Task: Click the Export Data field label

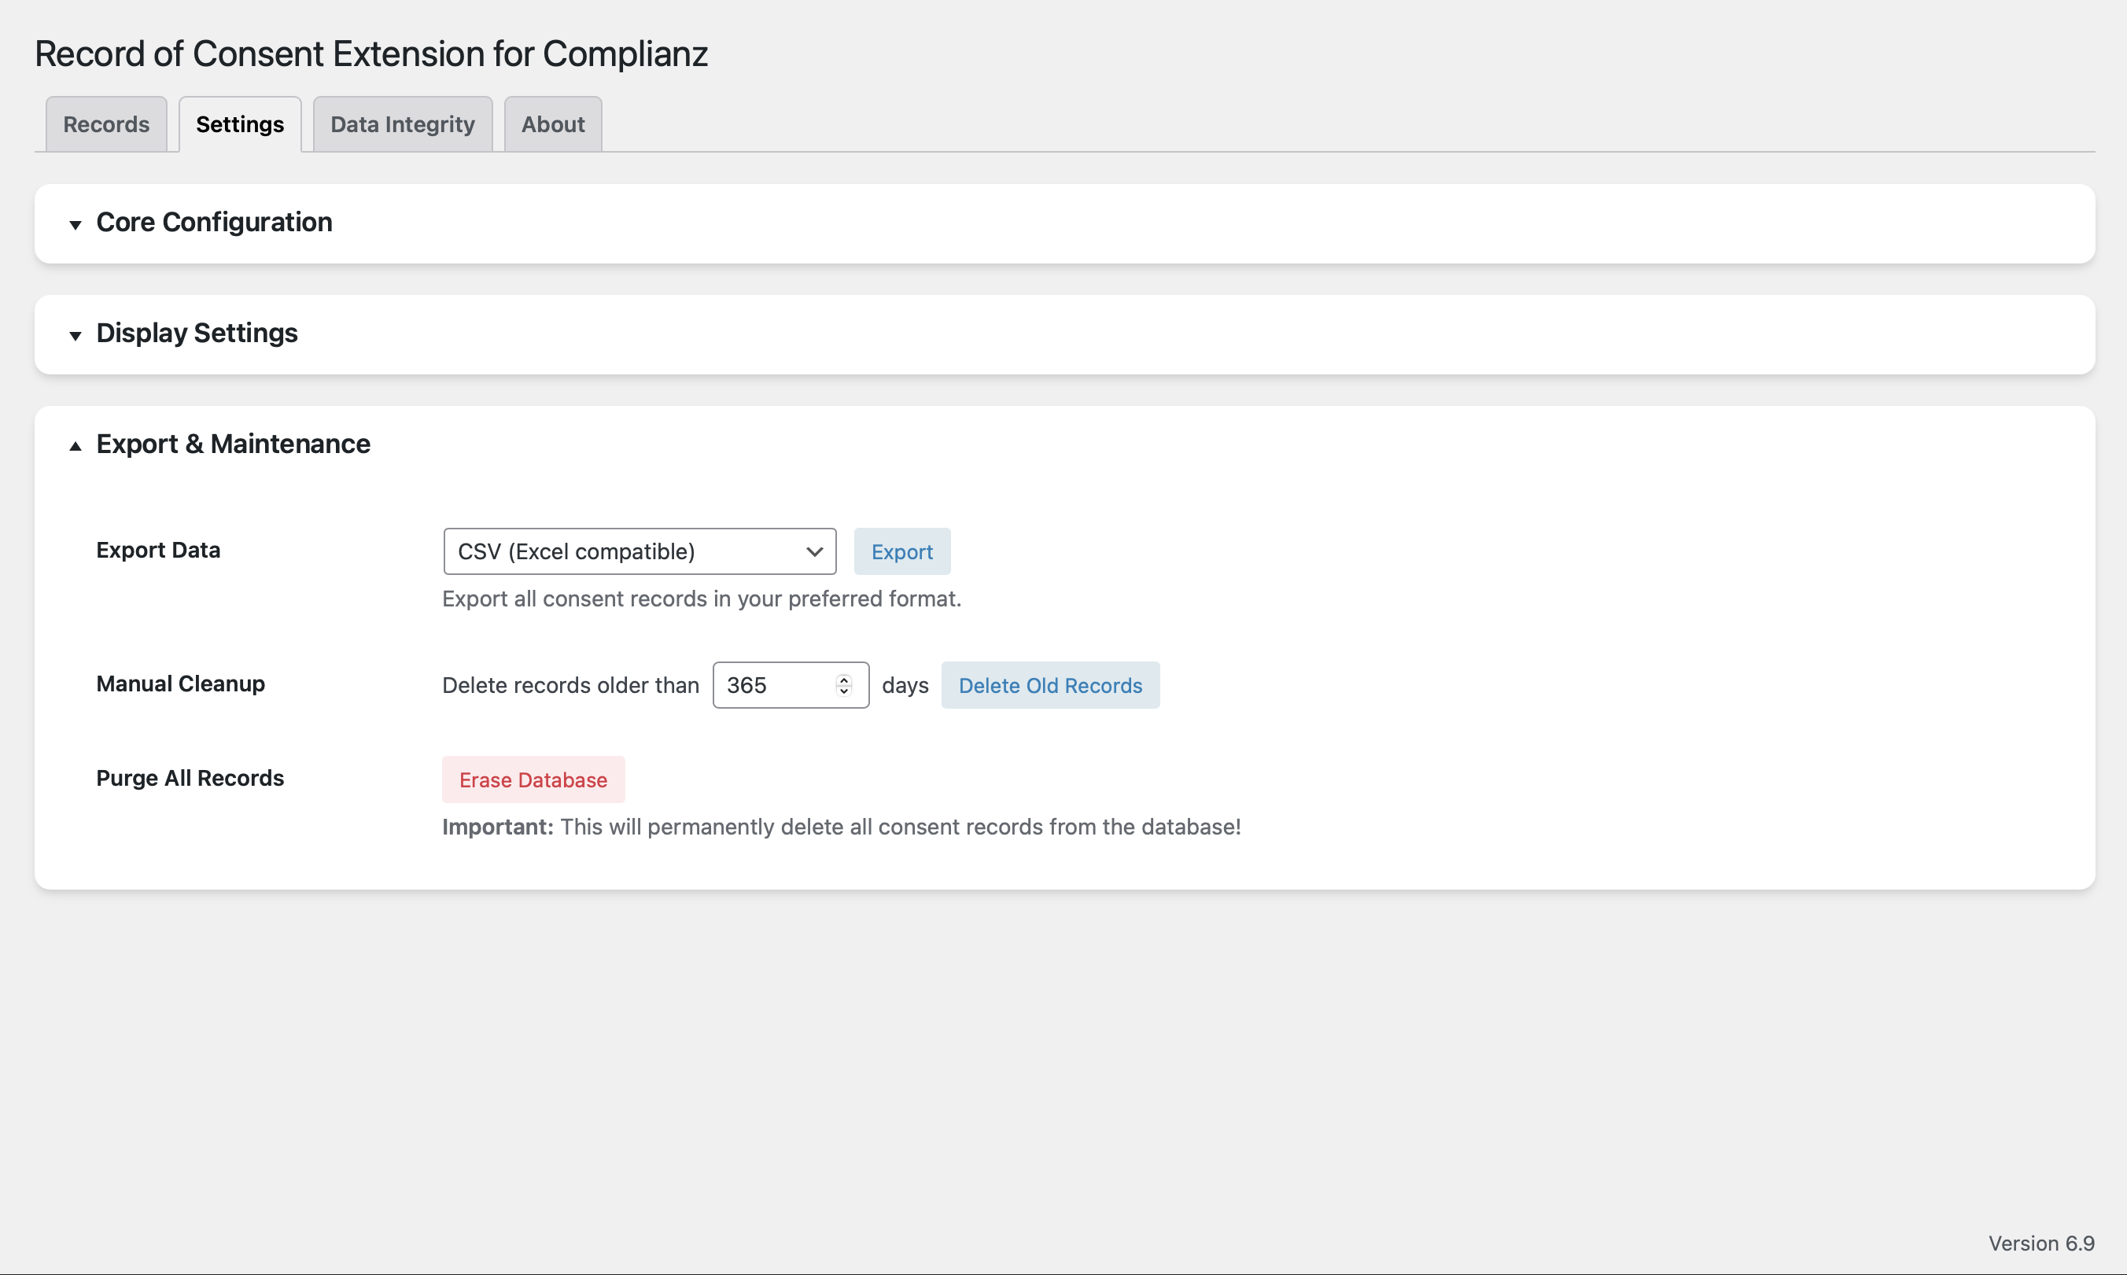Action: (158, 550)
